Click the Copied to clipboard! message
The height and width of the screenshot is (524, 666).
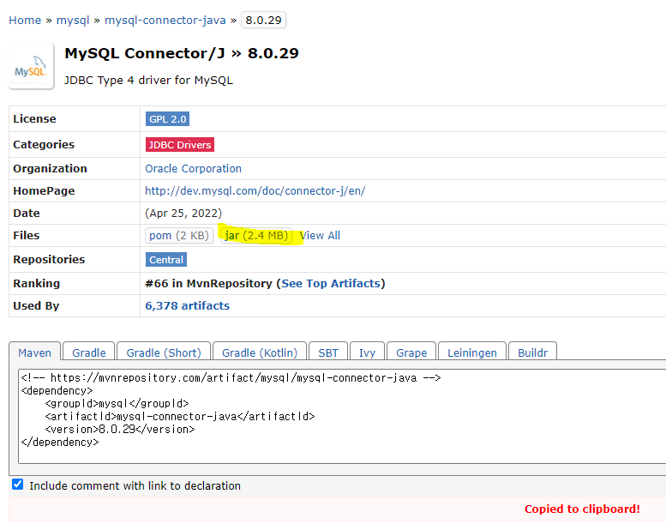[x=582, y=509]
